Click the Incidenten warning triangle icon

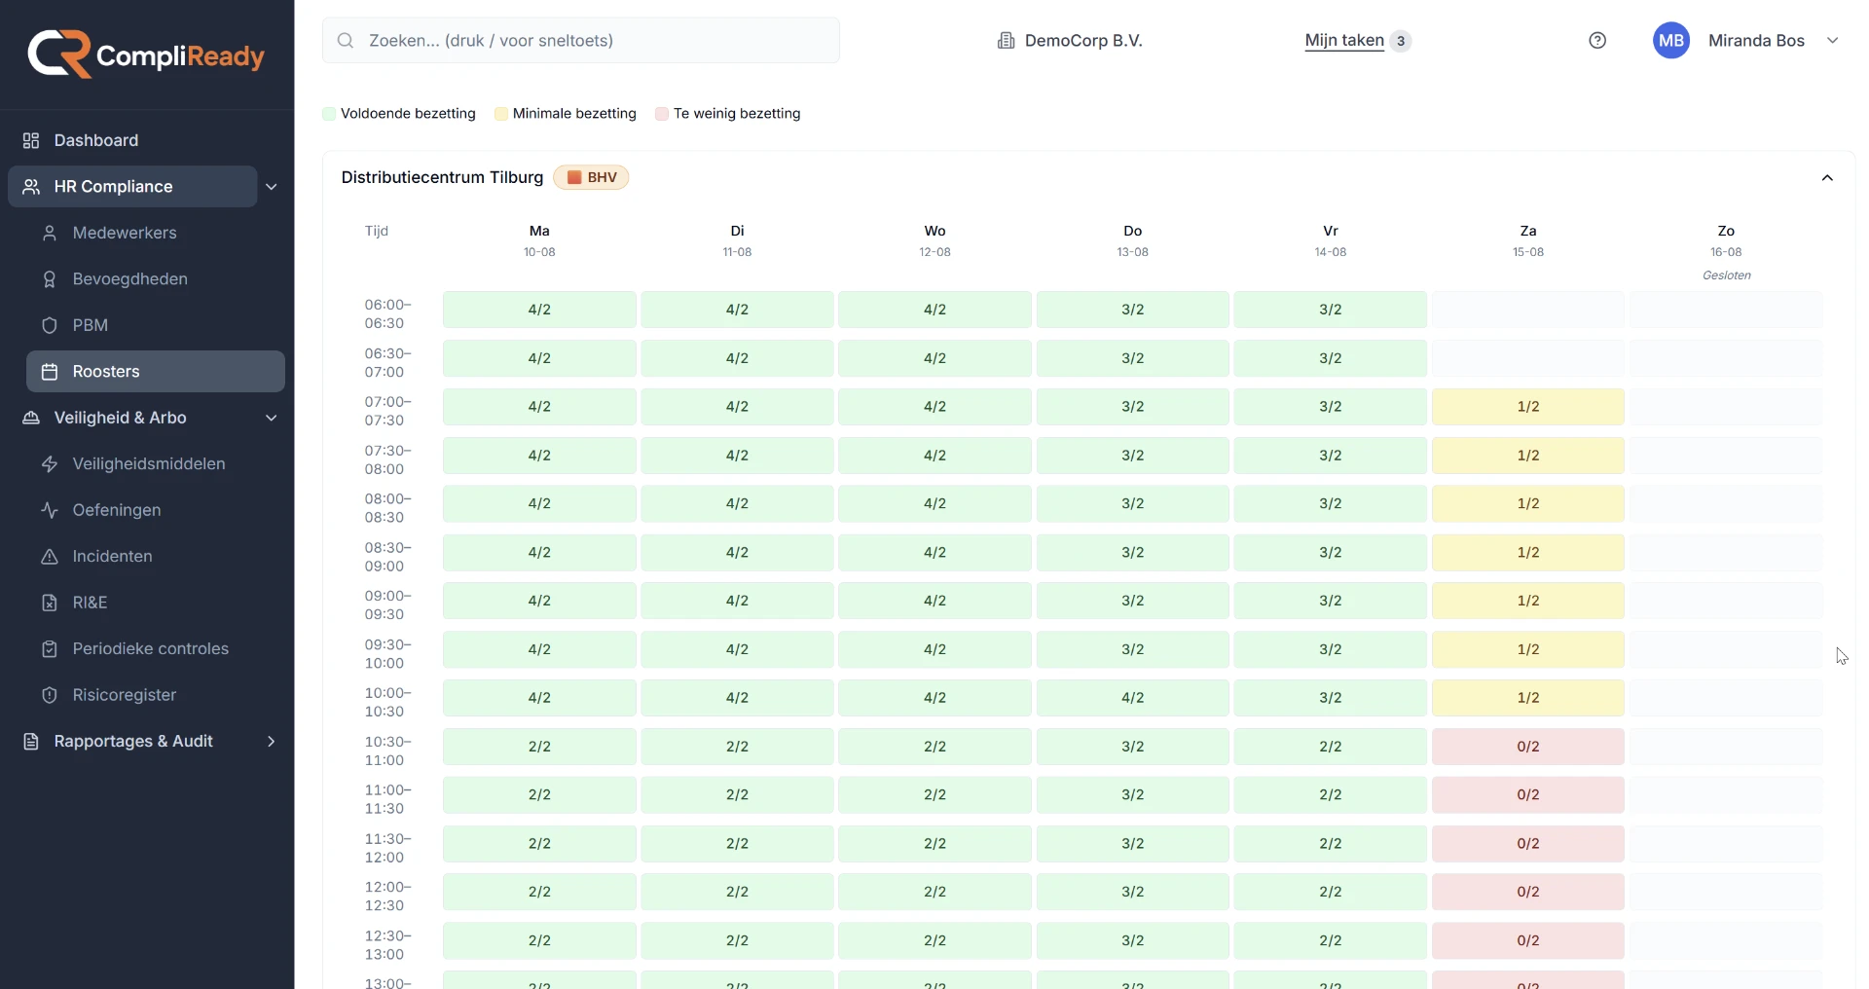coord(50,557)
